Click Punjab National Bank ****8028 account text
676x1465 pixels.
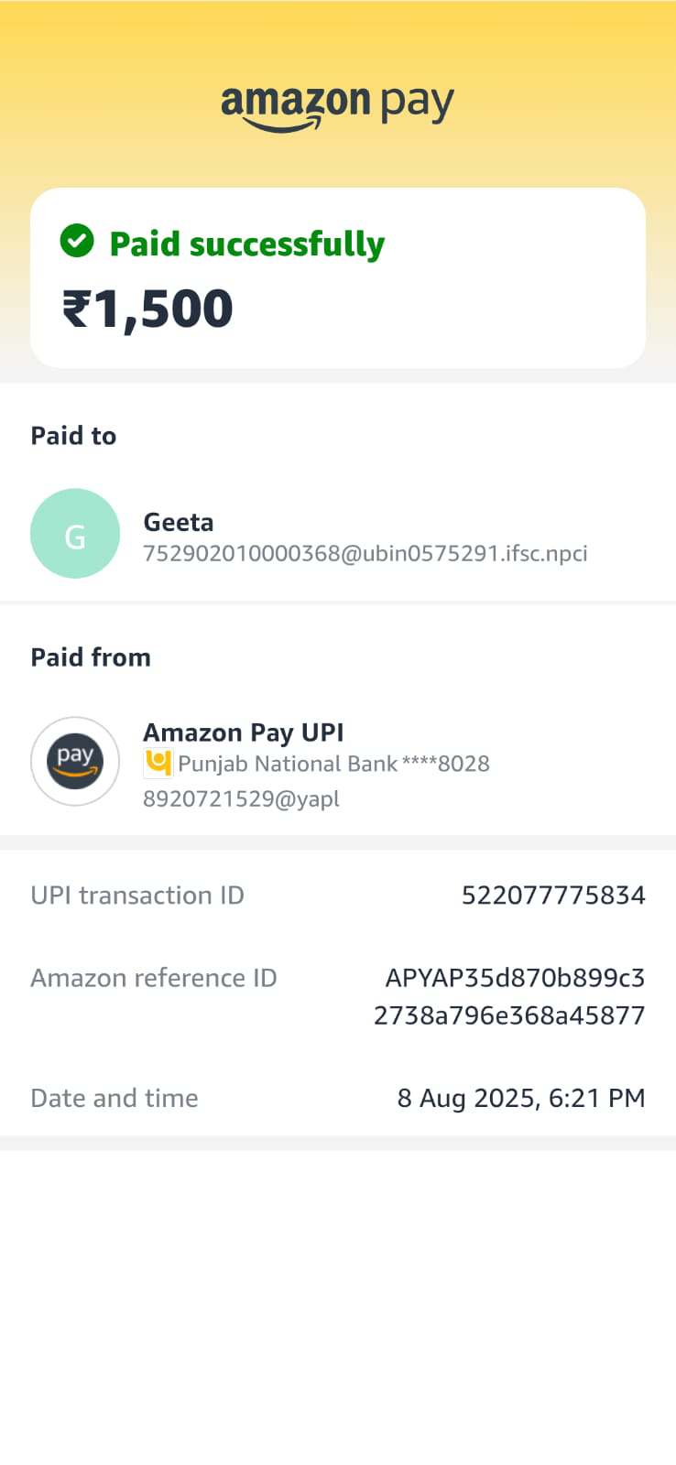pyautogui.click(x=333, y=764)
